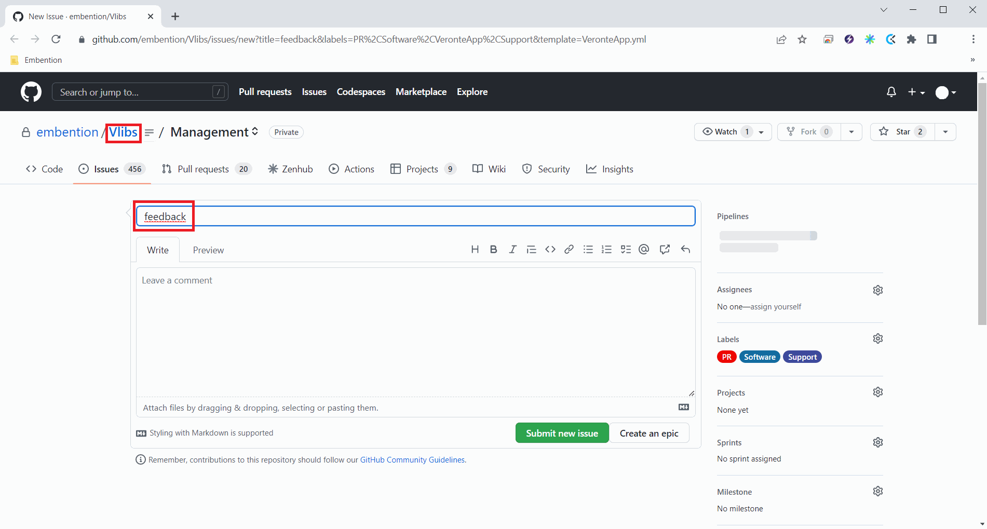Open the notifications bell
Viewport: 987px width, 529px height.
tap(891, 92)
